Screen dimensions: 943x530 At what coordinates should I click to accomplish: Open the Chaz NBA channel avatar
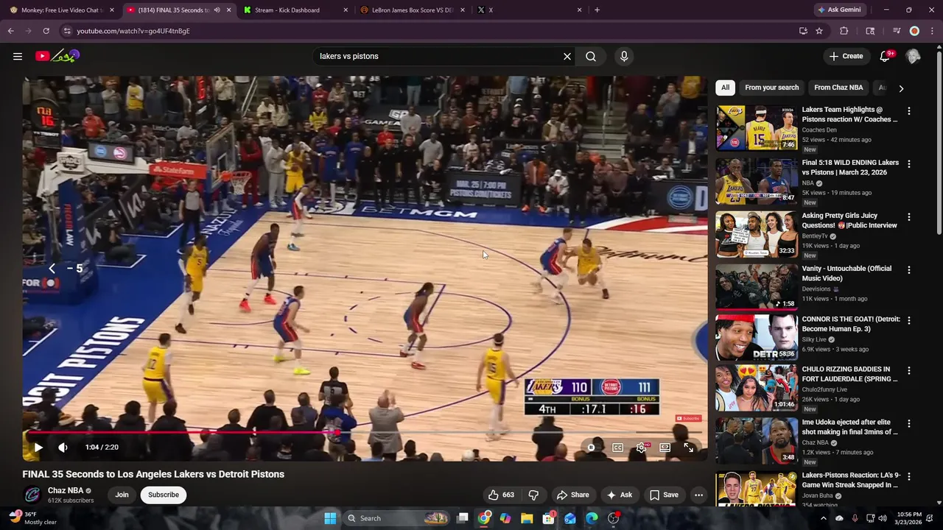pyautogui.click(x=32, y=495)
